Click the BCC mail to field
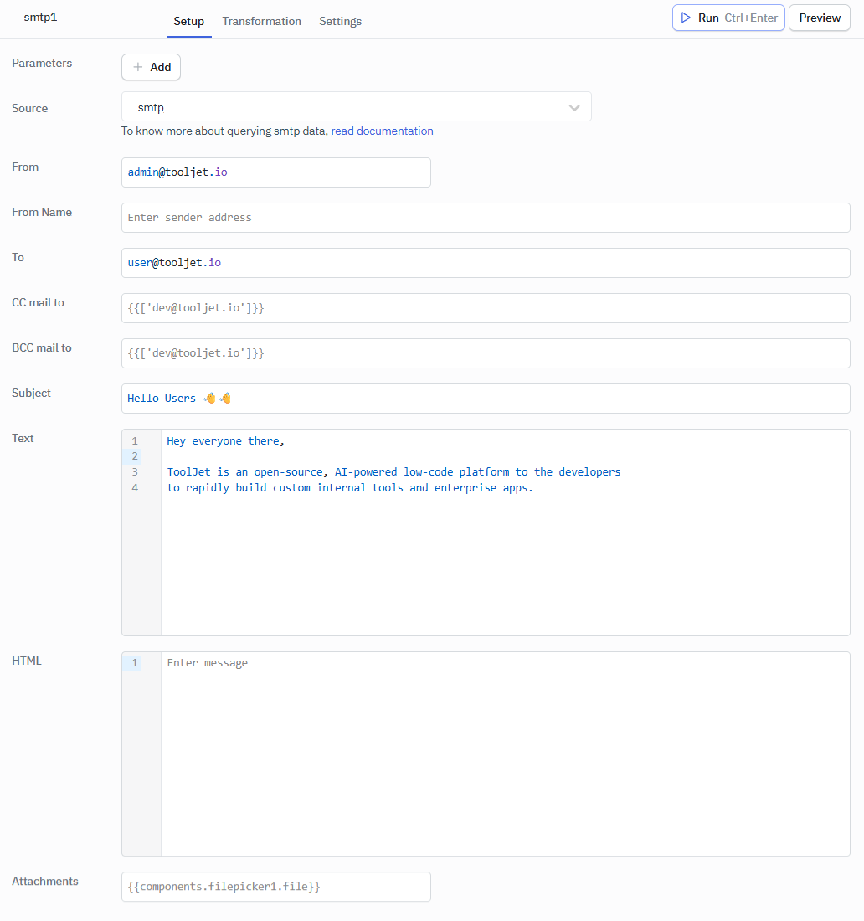Screen dimensions: 864x921 coord(486,352)
